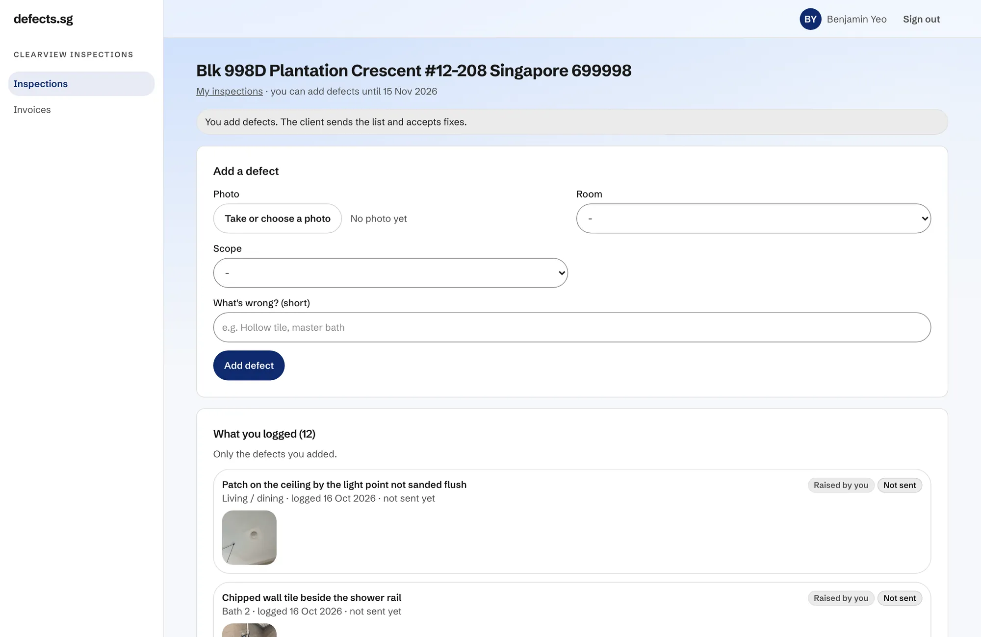Follow the My inspections link
Screen dimensions: 981x637
[230, 92]
